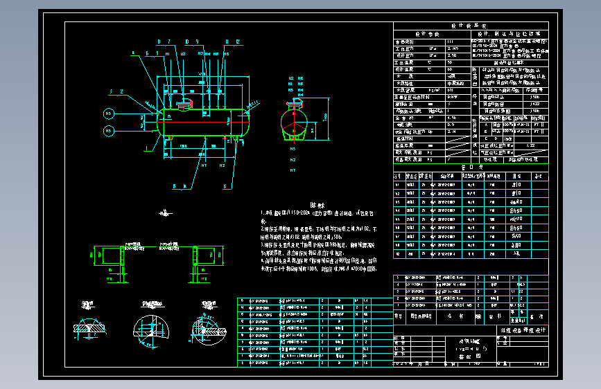The width and height of the screenshot is (601, 389).
Task: Click callout numbers 10 9 above tank
Action: (192, 42)
